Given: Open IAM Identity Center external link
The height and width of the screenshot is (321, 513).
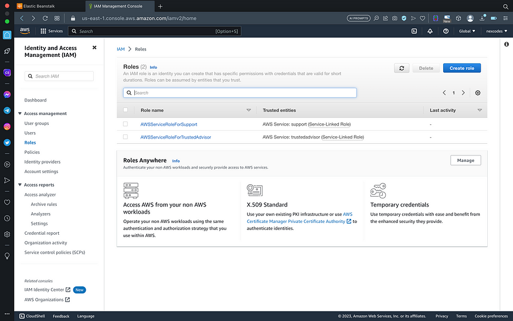Looking at the screenshot, I should (x=47, y=290).
